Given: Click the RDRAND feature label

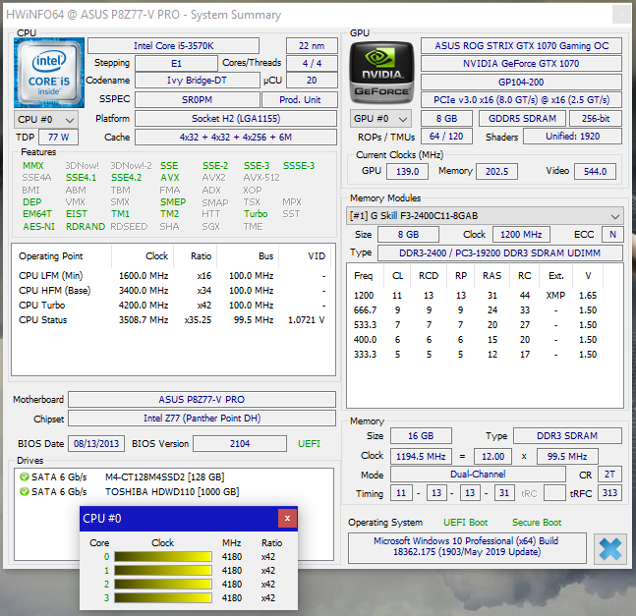Looking at the screenshot, I should (x=86, y=227).
